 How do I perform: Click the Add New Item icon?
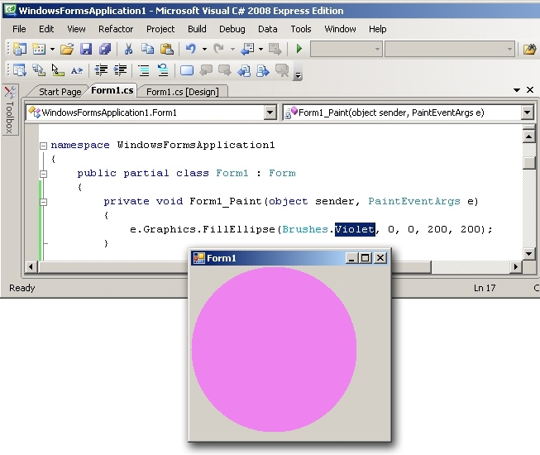[x=39, y=49]
